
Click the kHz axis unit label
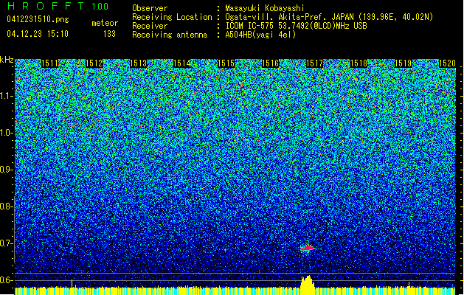[x=7, y=60]
